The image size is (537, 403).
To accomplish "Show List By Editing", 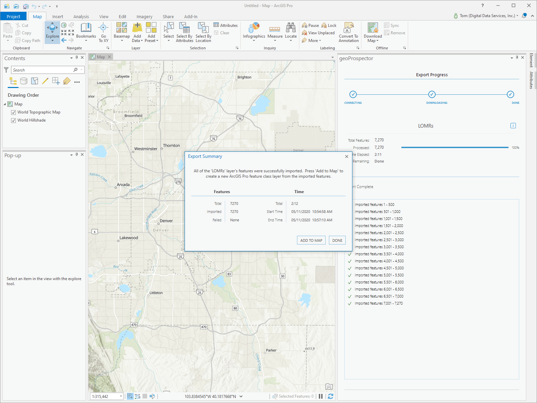I will 45,81.
